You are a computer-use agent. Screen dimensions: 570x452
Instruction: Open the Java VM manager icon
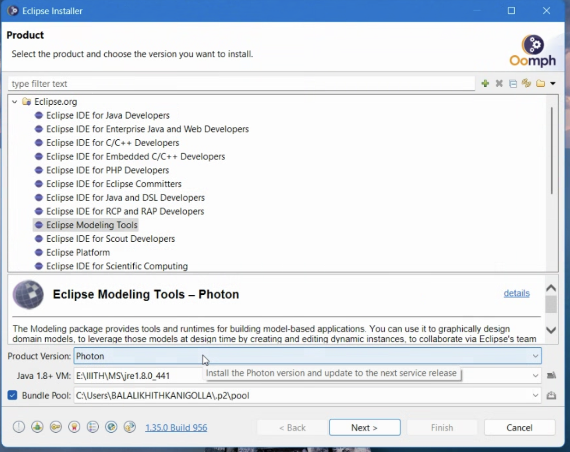coord(552,376)
